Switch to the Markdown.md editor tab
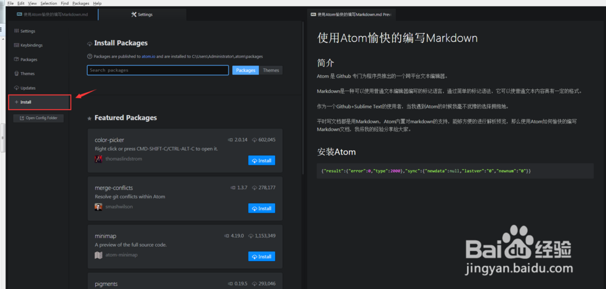This screenshot has width=606, height=289. [53, 15]
